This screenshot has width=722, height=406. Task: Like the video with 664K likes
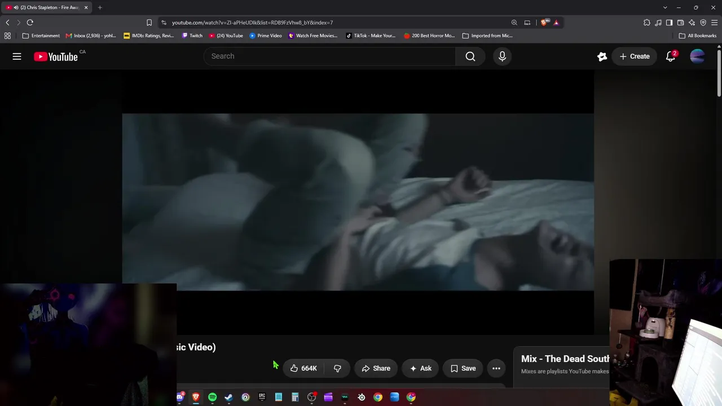click(x=303, y=368)
